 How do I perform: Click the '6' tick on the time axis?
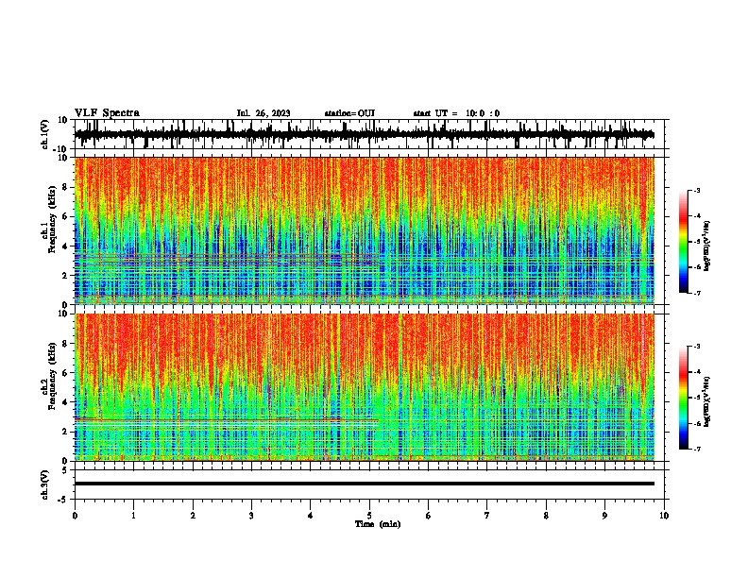pyautogui.click(x=429, y=516)
